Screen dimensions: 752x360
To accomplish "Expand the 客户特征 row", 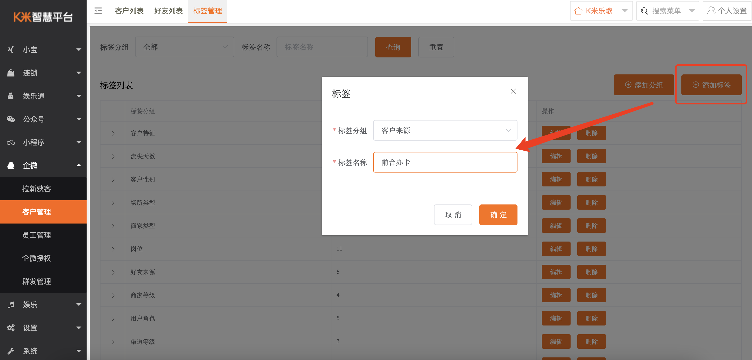I will coord(113,133).
